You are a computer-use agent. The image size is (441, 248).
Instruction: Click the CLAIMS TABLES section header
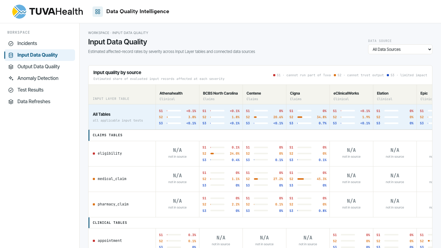pyautogui.click(x=260, y=135)
